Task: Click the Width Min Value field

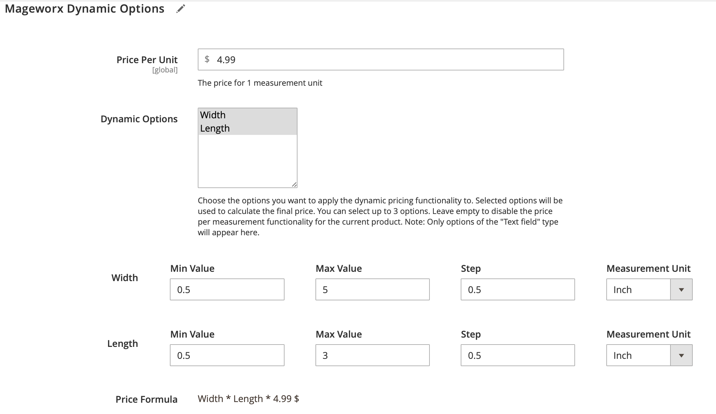Action: click(227, 289)
